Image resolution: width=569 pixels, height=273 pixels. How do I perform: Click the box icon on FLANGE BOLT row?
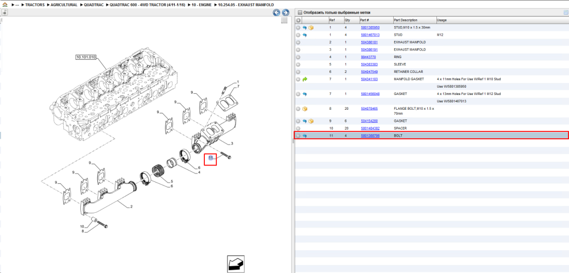point(305,109)
